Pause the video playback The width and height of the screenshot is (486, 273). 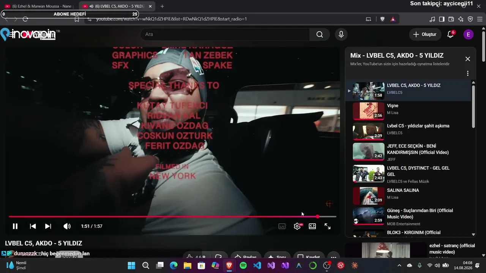click(15, 226)
